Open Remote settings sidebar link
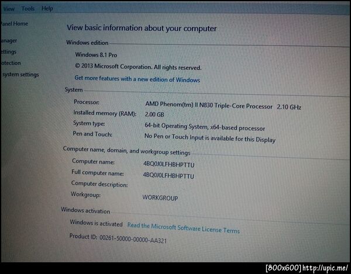 point(8,52)
